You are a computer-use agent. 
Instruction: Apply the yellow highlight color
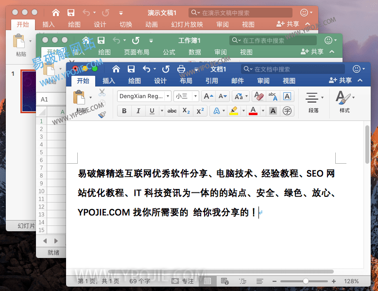[234, 111]
